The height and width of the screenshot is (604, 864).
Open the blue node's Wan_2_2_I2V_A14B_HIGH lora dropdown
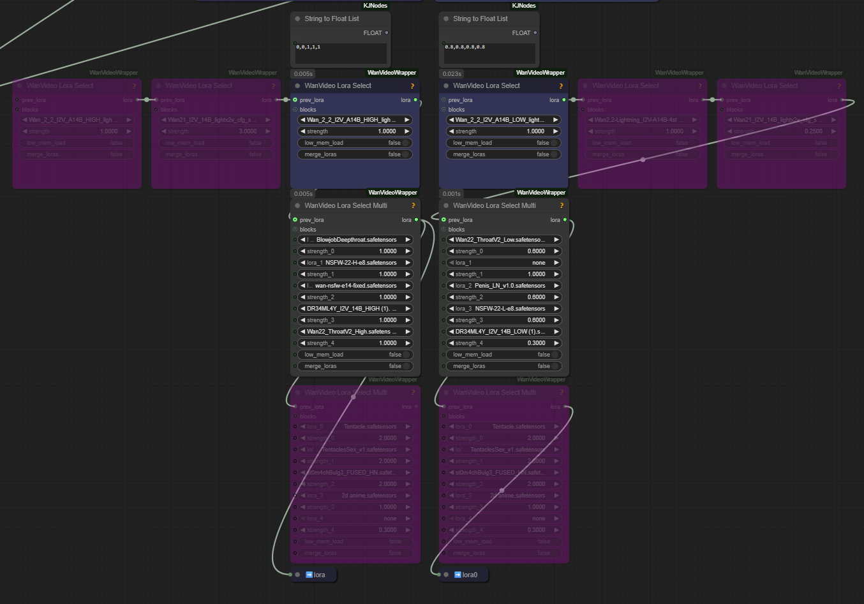tap(355, 120)
